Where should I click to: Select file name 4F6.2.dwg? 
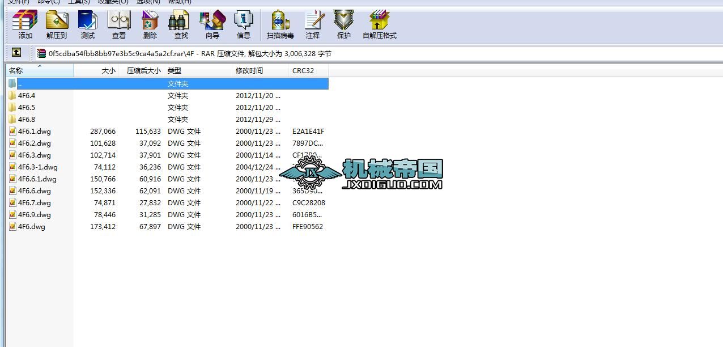click(35, 143)
